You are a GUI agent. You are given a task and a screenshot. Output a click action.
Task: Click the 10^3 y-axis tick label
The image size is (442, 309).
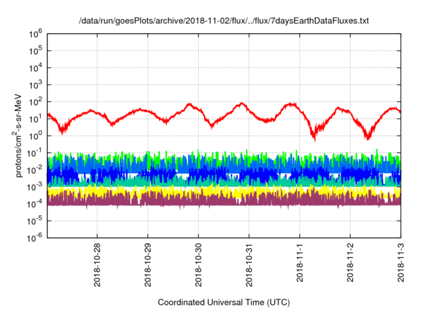pos(35,85)
